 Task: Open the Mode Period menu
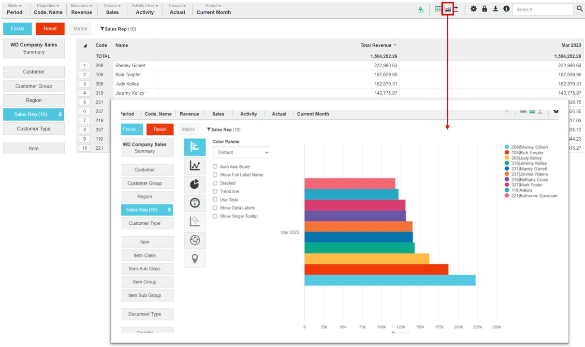coord(15,9)
